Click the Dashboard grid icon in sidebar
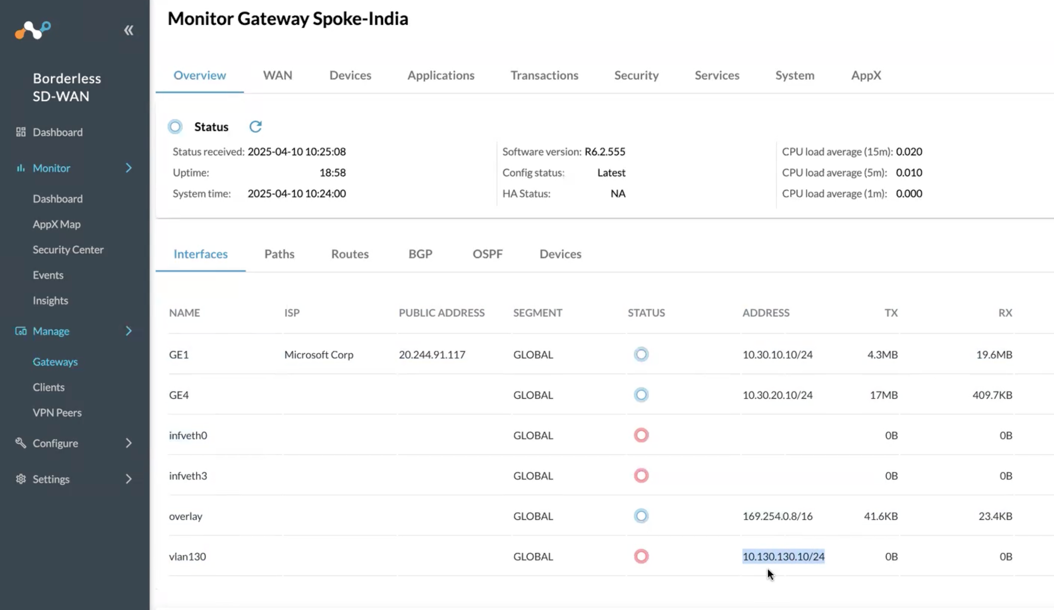This screenshot has width=1054, height=610. [x=21, y=132]
